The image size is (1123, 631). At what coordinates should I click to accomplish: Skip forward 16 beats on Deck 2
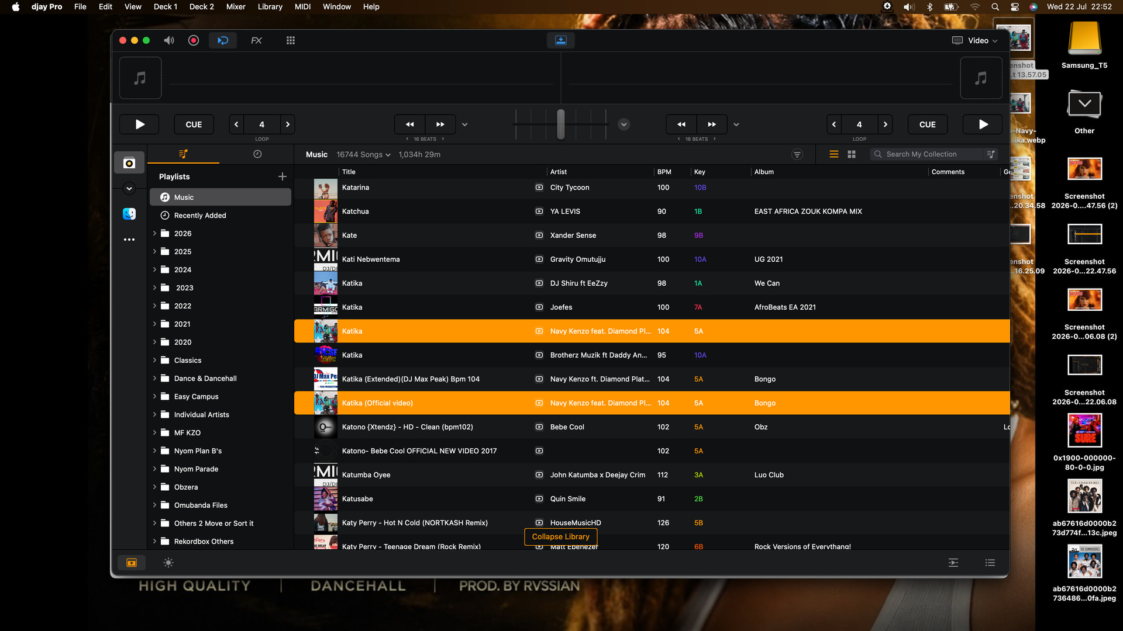pyautogui.click(x=712, y=124)
